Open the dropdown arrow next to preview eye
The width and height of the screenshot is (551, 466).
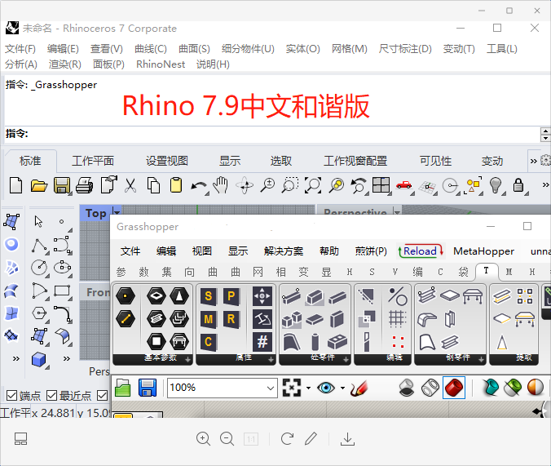(342, 388)
